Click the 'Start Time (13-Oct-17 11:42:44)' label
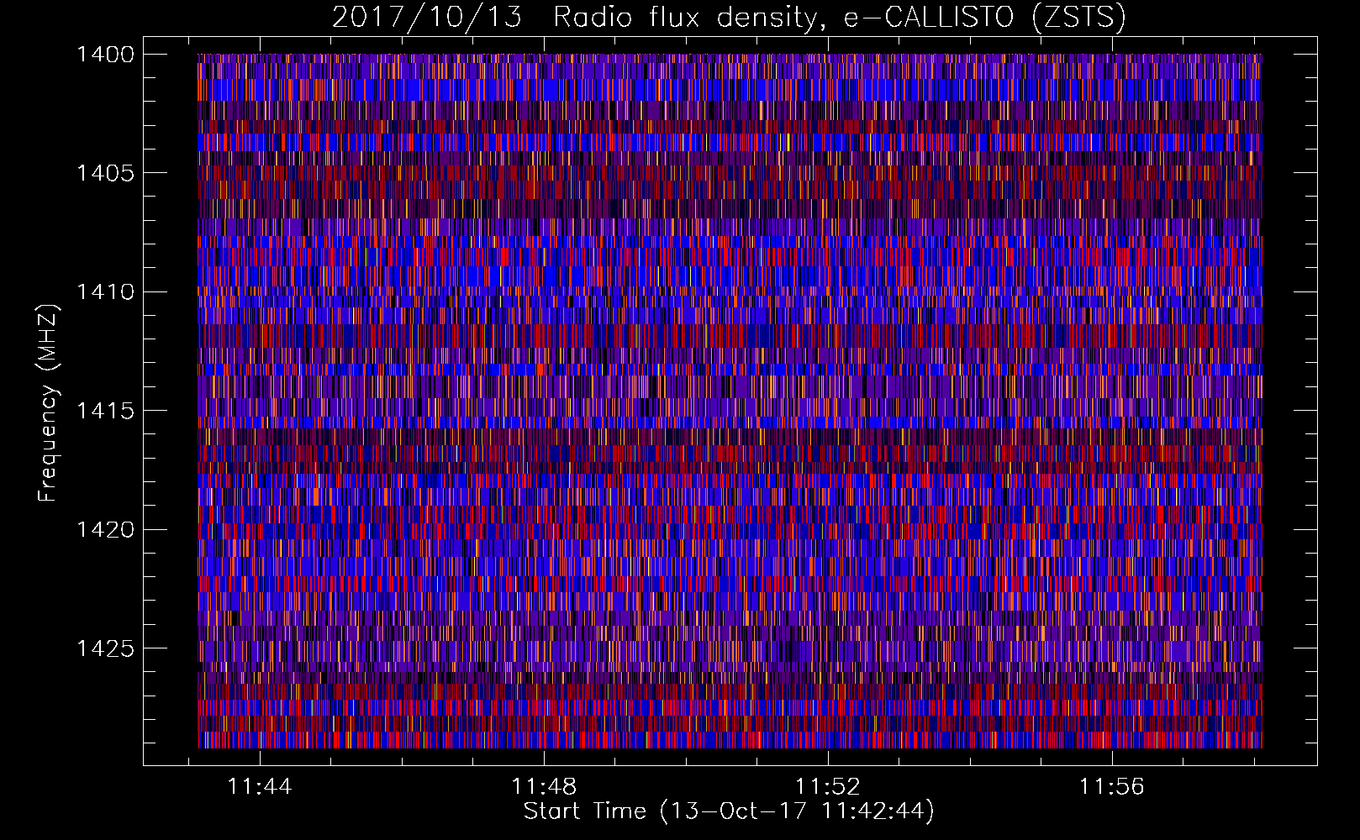The width and height of the screenshot is (1360, 840). [x=729, y=811]
